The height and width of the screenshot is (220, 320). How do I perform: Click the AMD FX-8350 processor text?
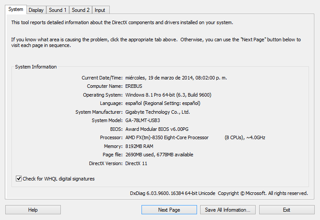pyautogui.click(x=167, y=137)
